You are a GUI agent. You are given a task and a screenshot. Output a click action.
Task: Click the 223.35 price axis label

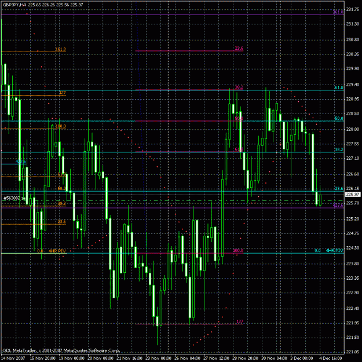(353, 278)
